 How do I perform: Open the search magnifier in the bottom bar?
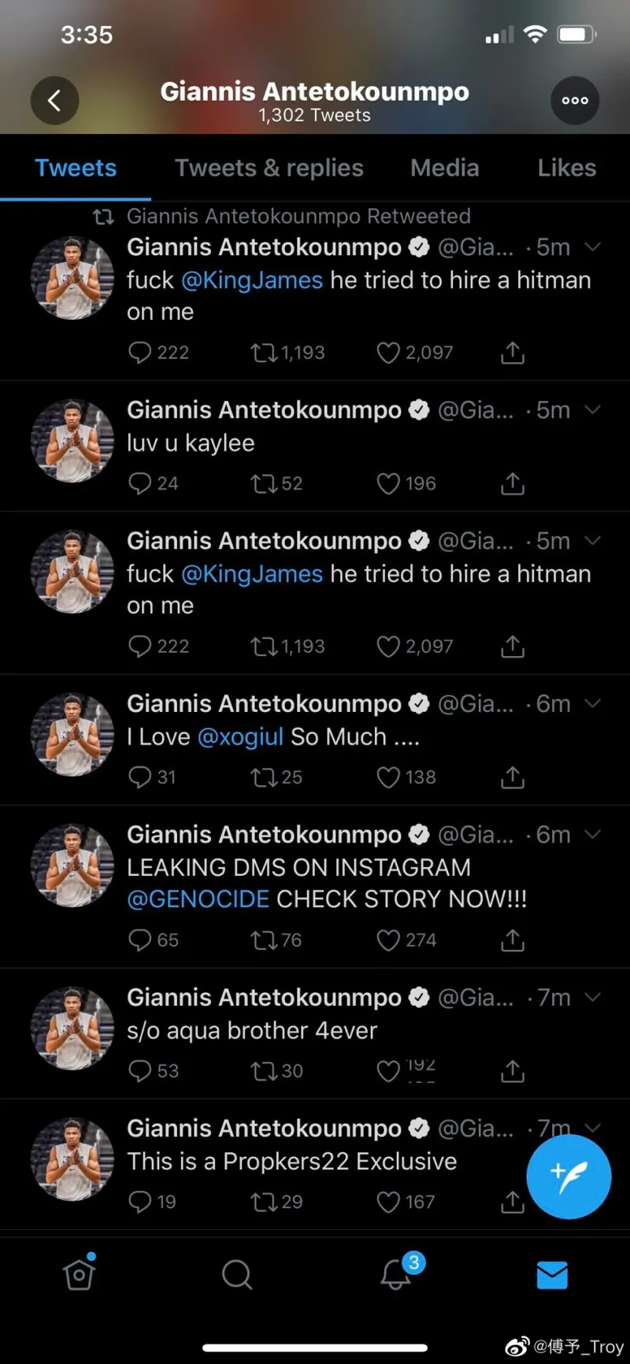tap(236, 1273)
